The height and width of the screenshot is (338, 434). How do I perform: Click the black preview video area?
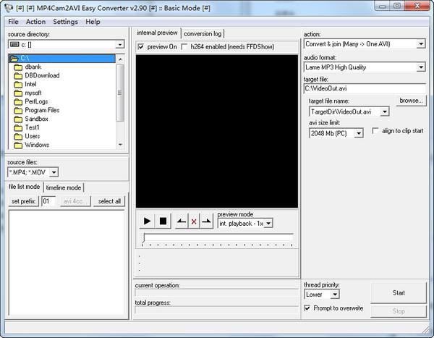(x=217, y=131)
